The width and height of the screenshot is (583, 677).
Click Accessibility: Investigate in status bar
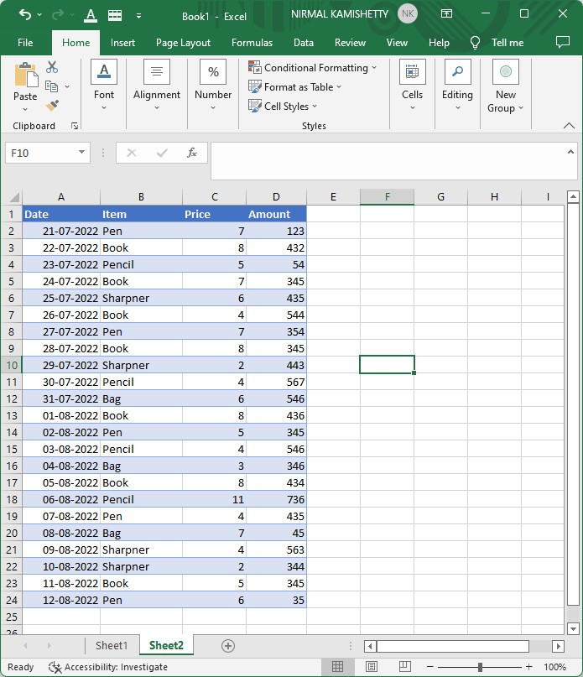pos(108,667)
